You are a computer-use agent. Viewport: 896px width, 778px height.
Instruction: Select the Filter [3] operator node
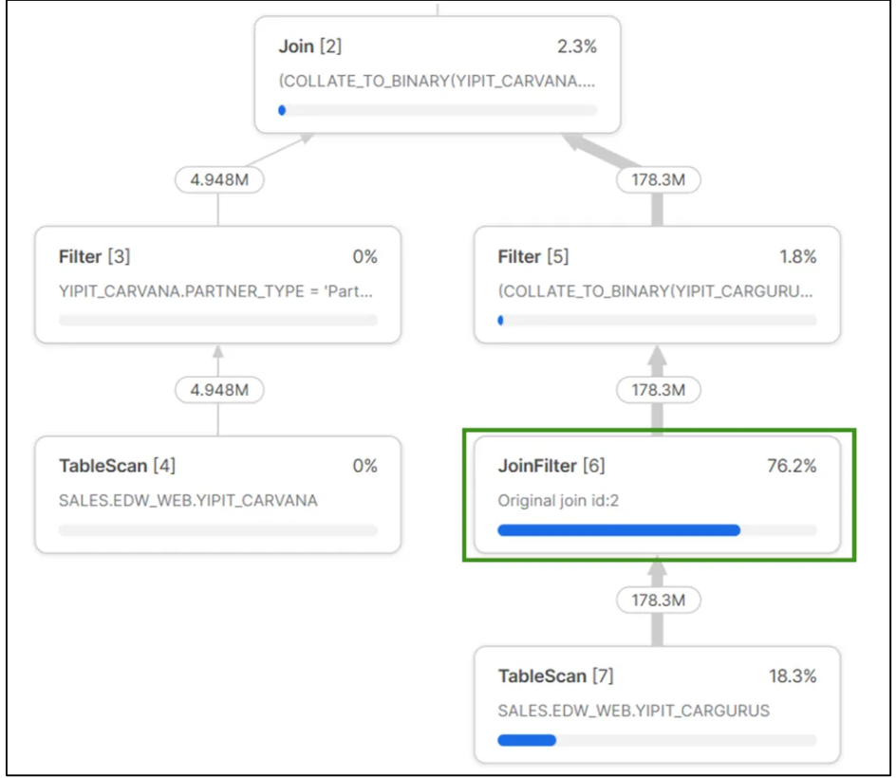click(217, 283)
